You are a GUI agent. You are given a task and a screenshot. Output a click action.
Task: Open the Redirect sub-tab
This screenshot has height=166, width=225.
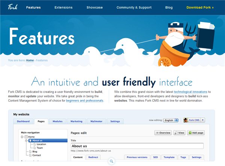pyautogui.click(x=93, y=157)
